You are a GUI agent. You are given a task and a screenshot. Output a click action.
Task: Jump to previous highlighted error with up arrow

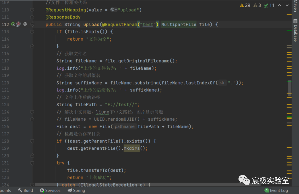[x=280, y=5]
